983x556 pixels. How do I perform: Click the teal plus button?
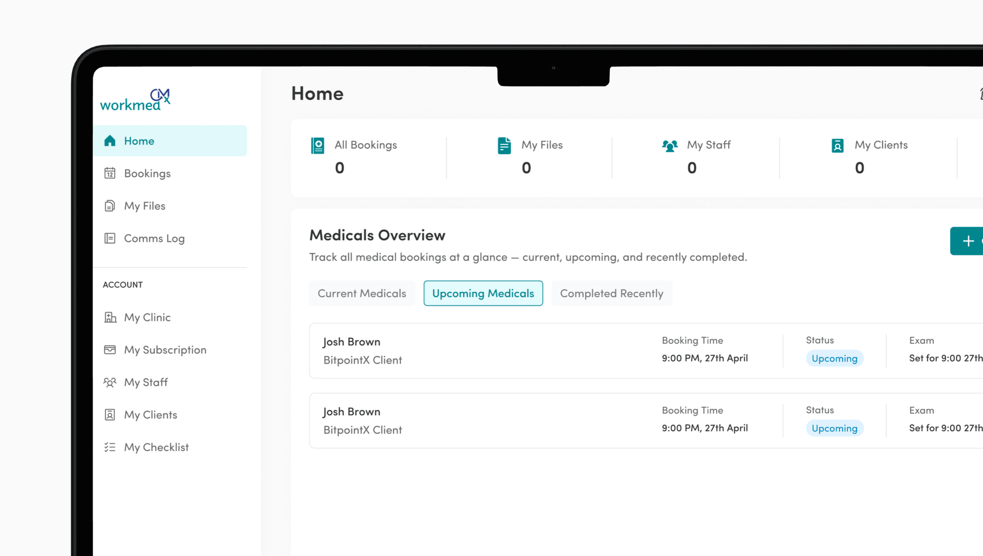967,241
